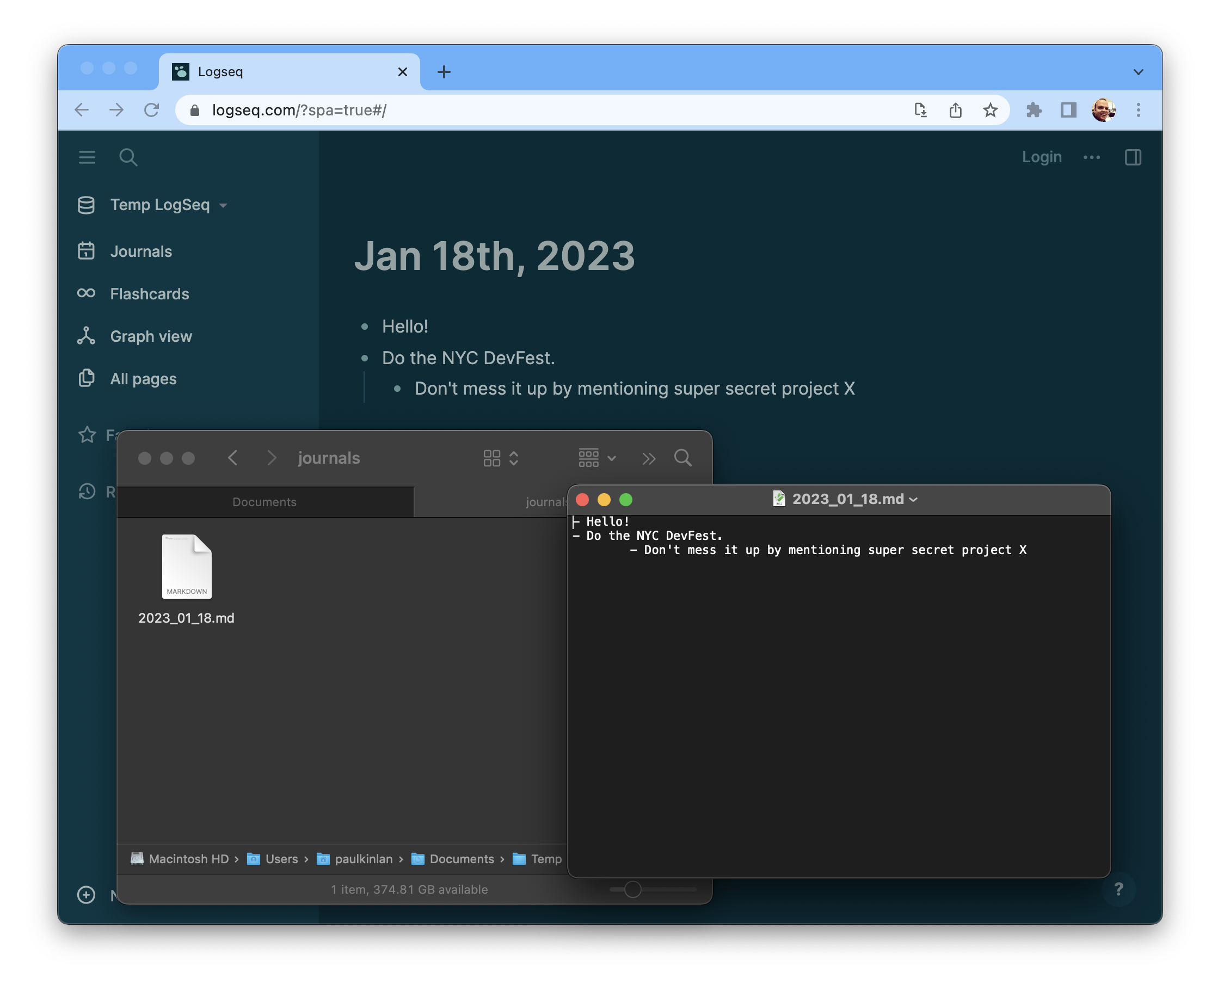Image resolution: width=1230 pixels, height=983 pixels.
Task: Click the indented Don't mess line in editor
Action: point(828,550)
